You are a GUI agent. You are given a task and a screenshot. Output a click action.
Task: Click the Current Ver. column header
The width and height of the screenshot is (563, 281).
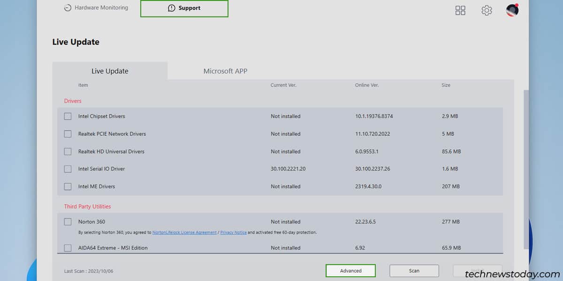pyautogui.click(x=283, y=85)
